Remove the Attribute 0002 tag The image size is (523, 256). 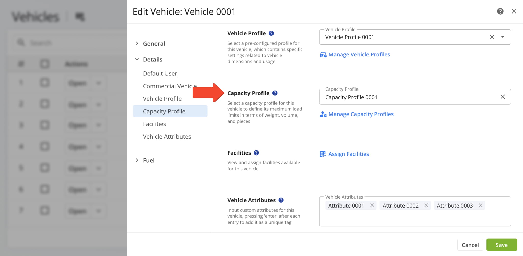pyautogui.click(x=426, y=206)
